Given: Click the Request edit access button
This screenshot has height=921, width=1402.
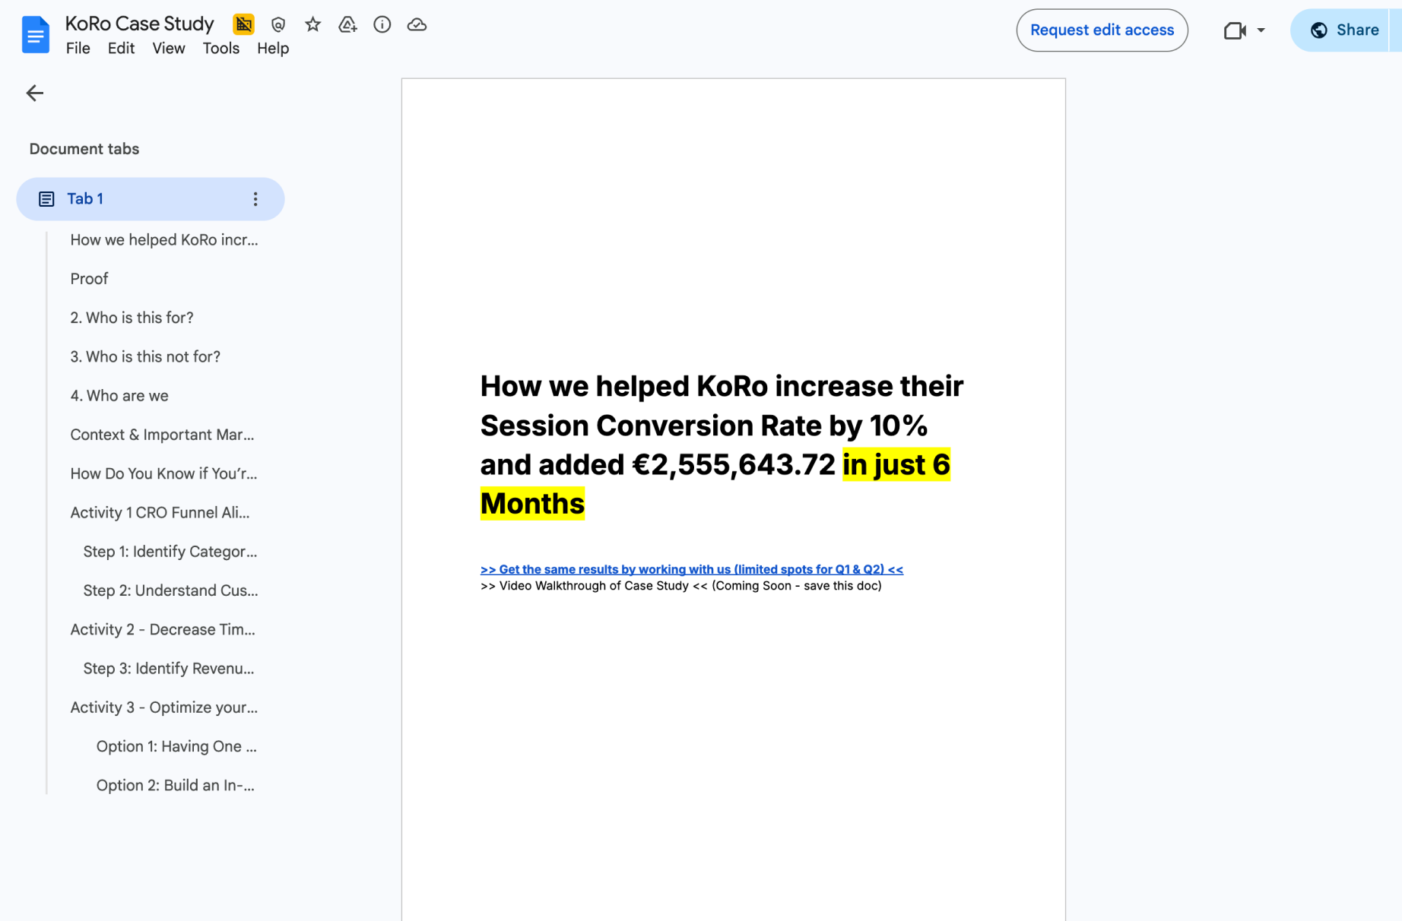Looking at the screenshot, I should pyautogui.click(x=1102, y=30).
